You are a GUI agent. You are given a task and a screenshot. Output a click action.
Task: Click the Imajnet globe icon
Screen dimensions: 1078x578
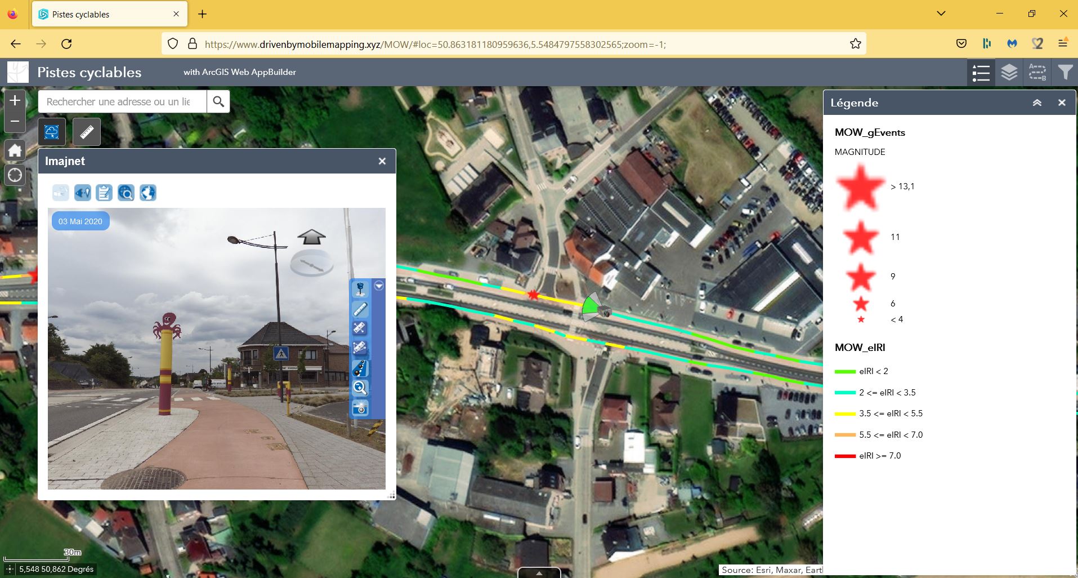click(148, 193)
